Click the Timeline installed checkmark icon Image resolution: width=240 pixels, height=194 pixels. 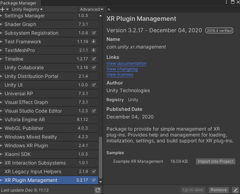tap(94, 59)
